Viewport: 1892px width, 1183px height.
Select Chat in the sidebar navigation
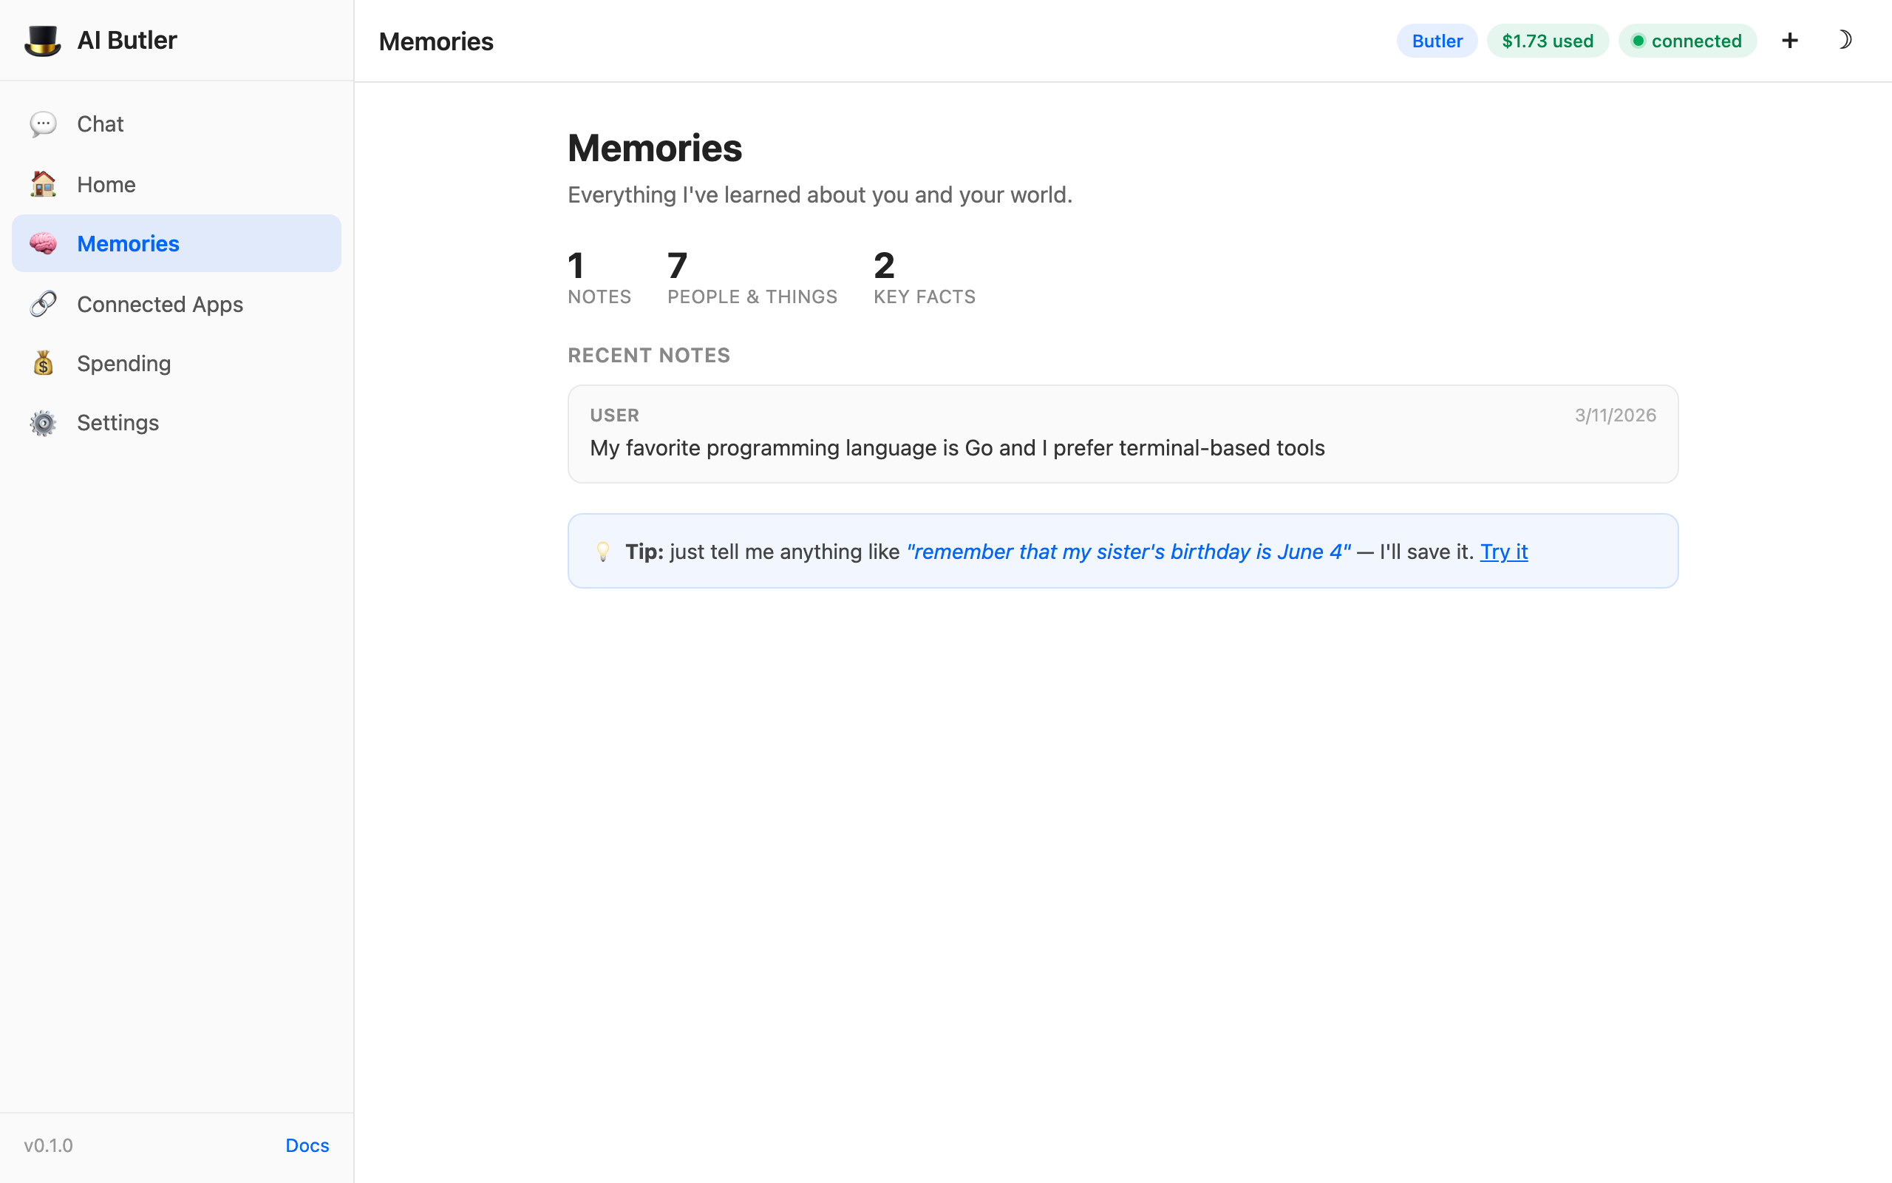click(100, 123)
